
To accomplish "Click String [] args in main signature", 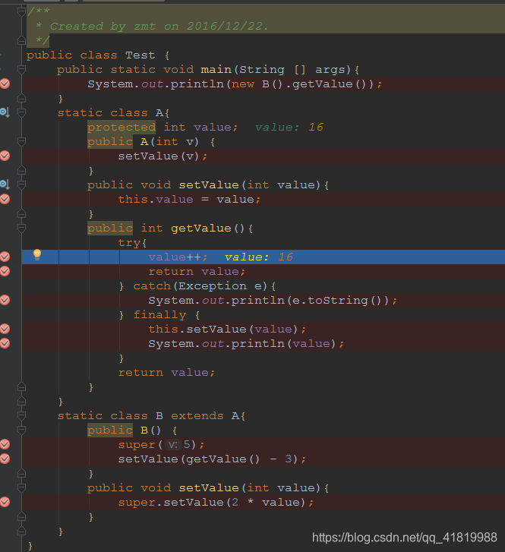I will tap(292, 69).
